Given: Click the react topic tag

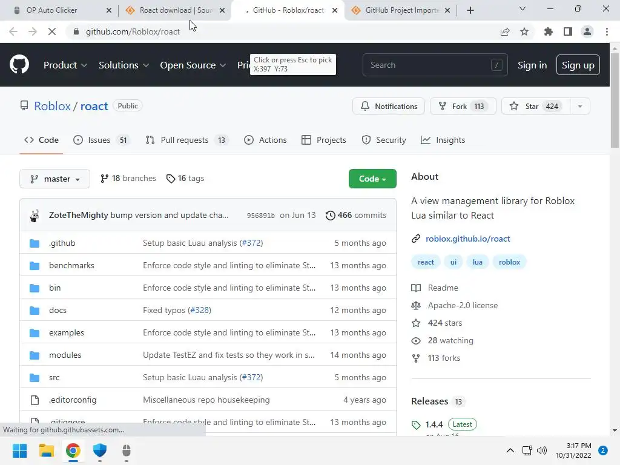Looking at the screenshot, I should coord(426,263).
